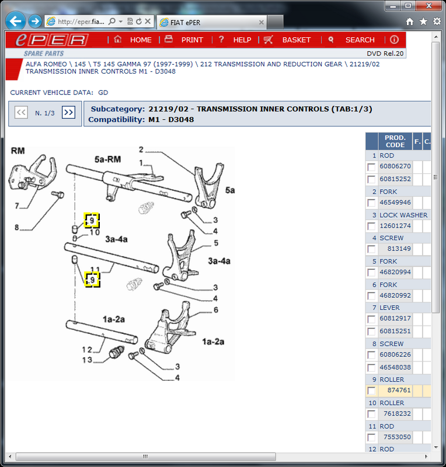The height and width of the screenshot is (467, 446).
Task: Open BASKET in the red menu
Action: (297, 40)
